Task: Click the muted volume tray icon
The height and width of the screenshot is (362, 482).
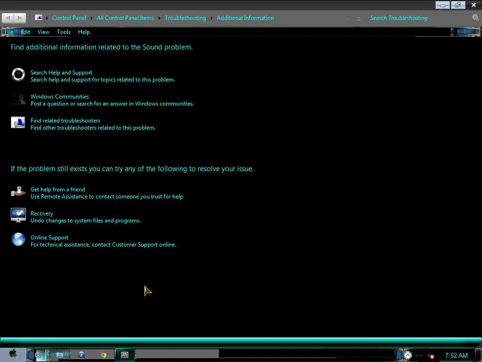Action: tap(431, 356)
